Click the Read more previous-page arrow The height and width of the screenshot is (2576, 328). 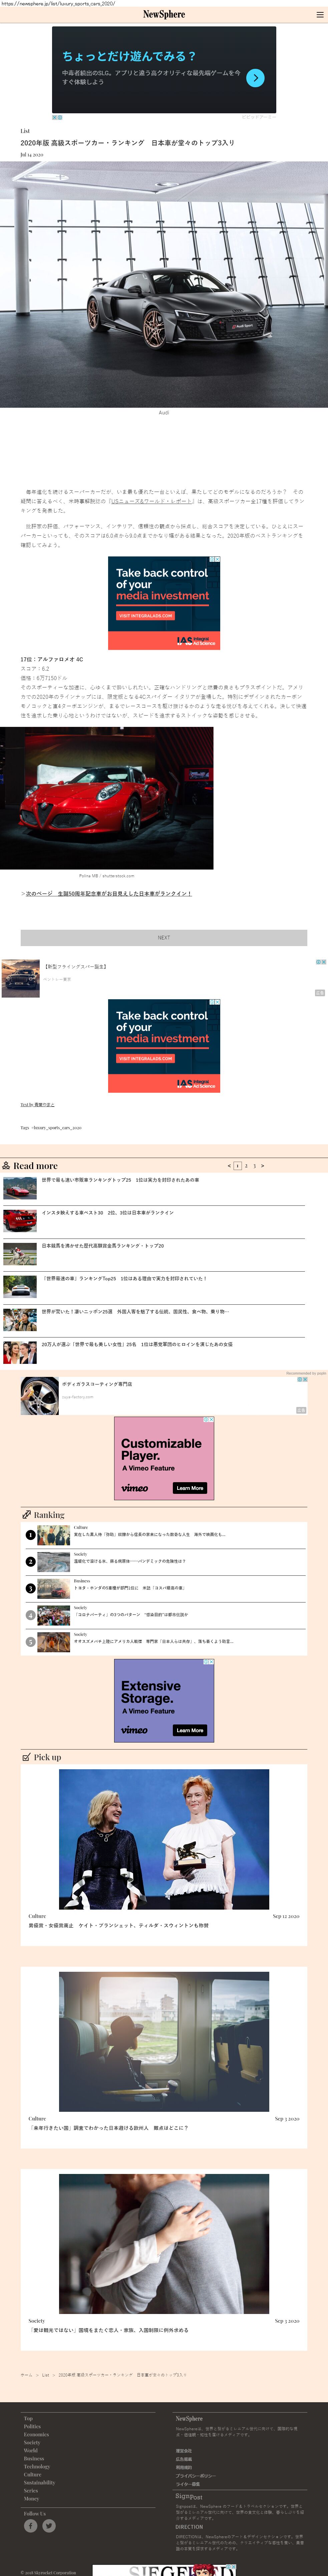229,1166
